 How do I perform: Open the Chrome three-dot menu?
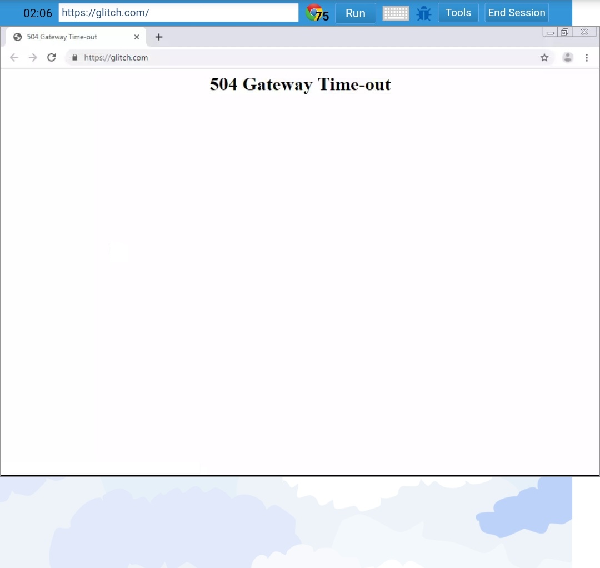point(587,57)
